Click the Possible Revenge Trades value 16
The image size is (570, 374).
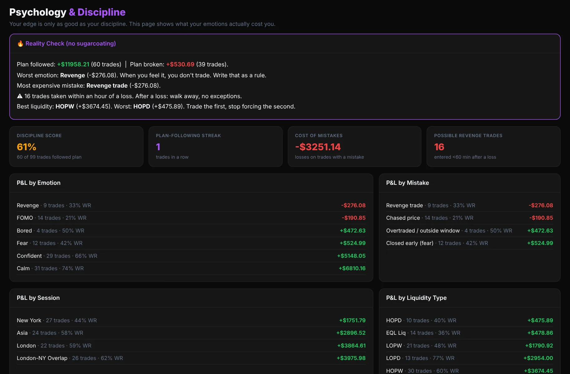pyautogui.click(x=439, y=147)
